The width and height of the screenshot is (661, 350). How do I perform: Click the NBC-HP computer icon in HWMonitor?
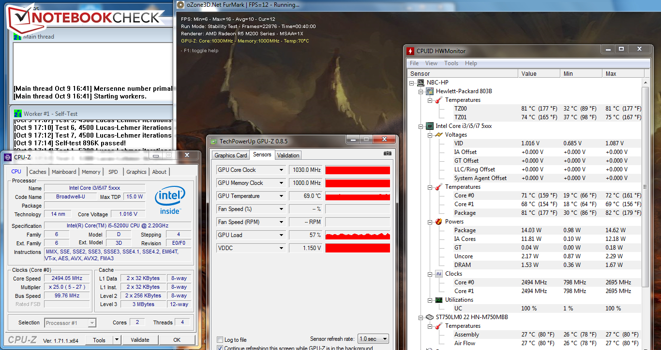421,83
